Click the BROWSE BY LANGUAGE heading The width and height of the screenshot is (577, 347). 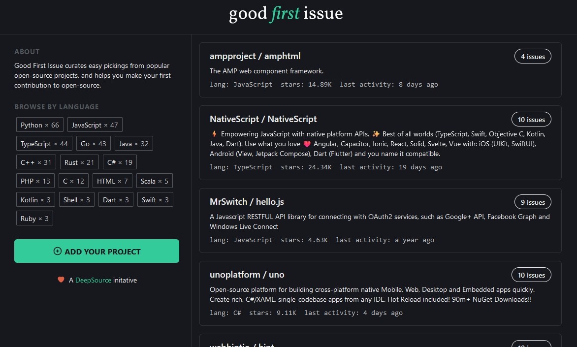point(57,107)
